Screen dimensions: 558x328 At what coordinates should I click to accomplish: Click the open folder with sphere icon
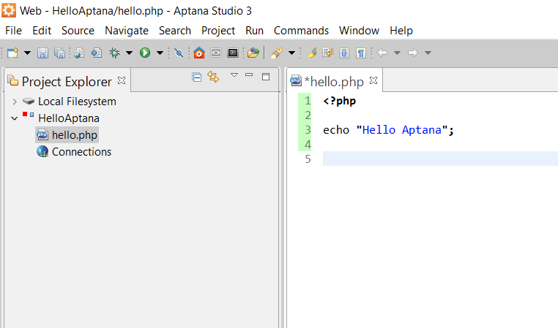[253, 53]
